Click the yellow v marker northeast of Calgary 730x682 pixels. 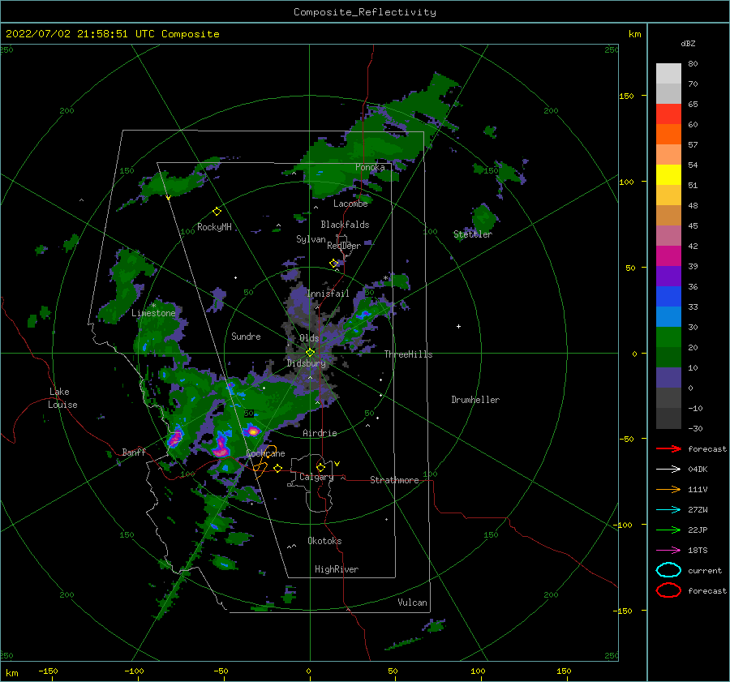[337, 464]
